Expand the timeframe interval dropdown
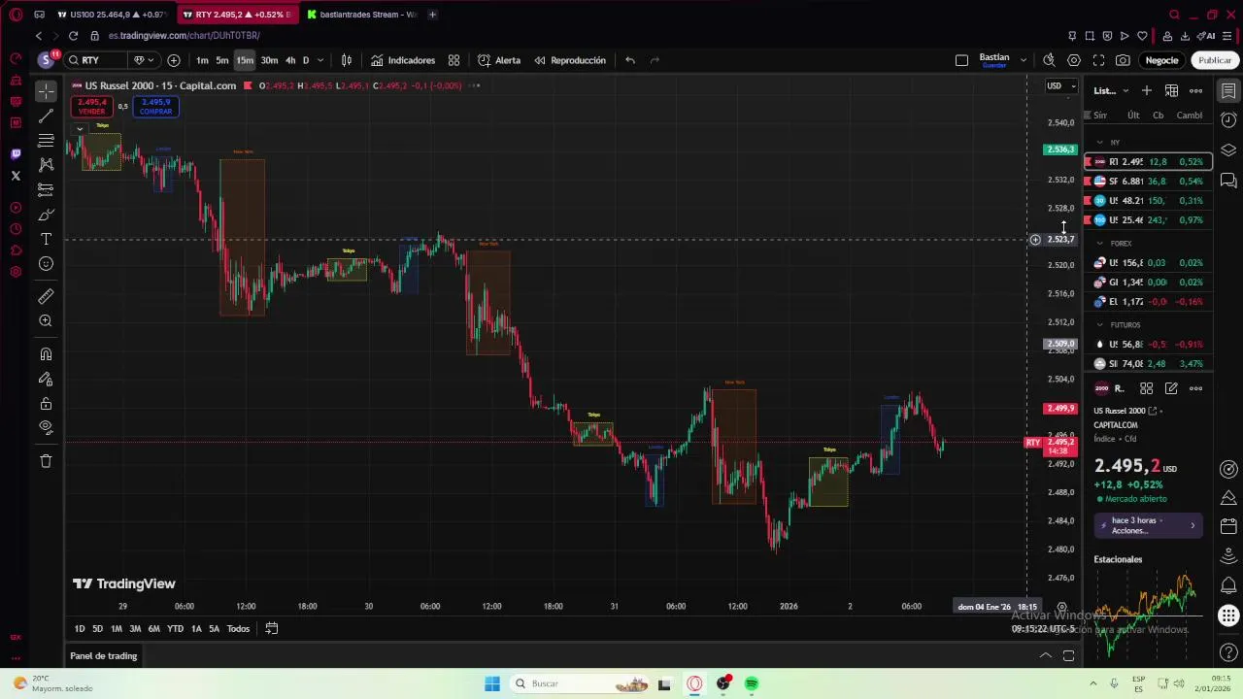The height and width of the screenshot is (699, 1243). (320, 60)
